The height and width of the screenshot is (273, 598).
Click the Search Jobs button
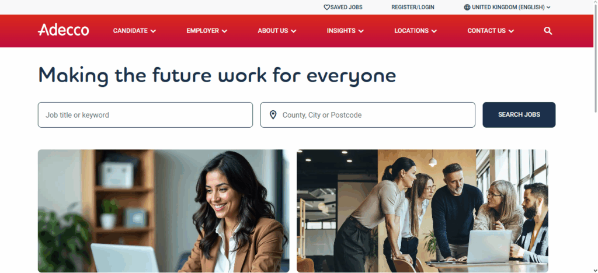click(x=519, y=114)
